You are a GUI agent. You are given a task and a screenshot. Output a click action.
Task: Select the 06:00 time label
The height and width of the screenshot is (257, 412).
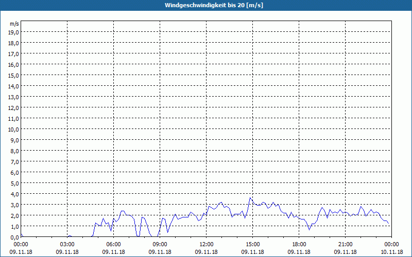point(113,245)
